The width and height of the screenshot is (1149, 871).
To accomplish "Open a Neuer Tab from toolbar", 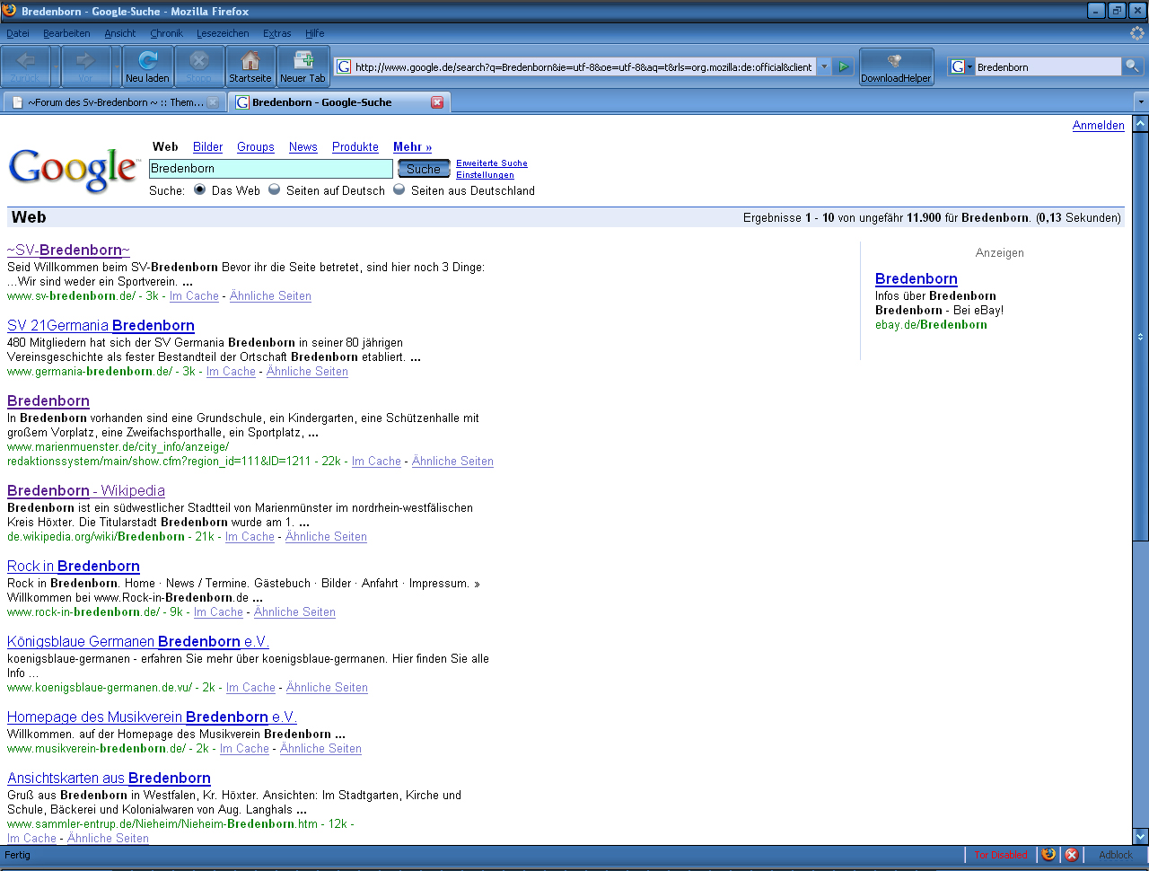I will 303,66.
